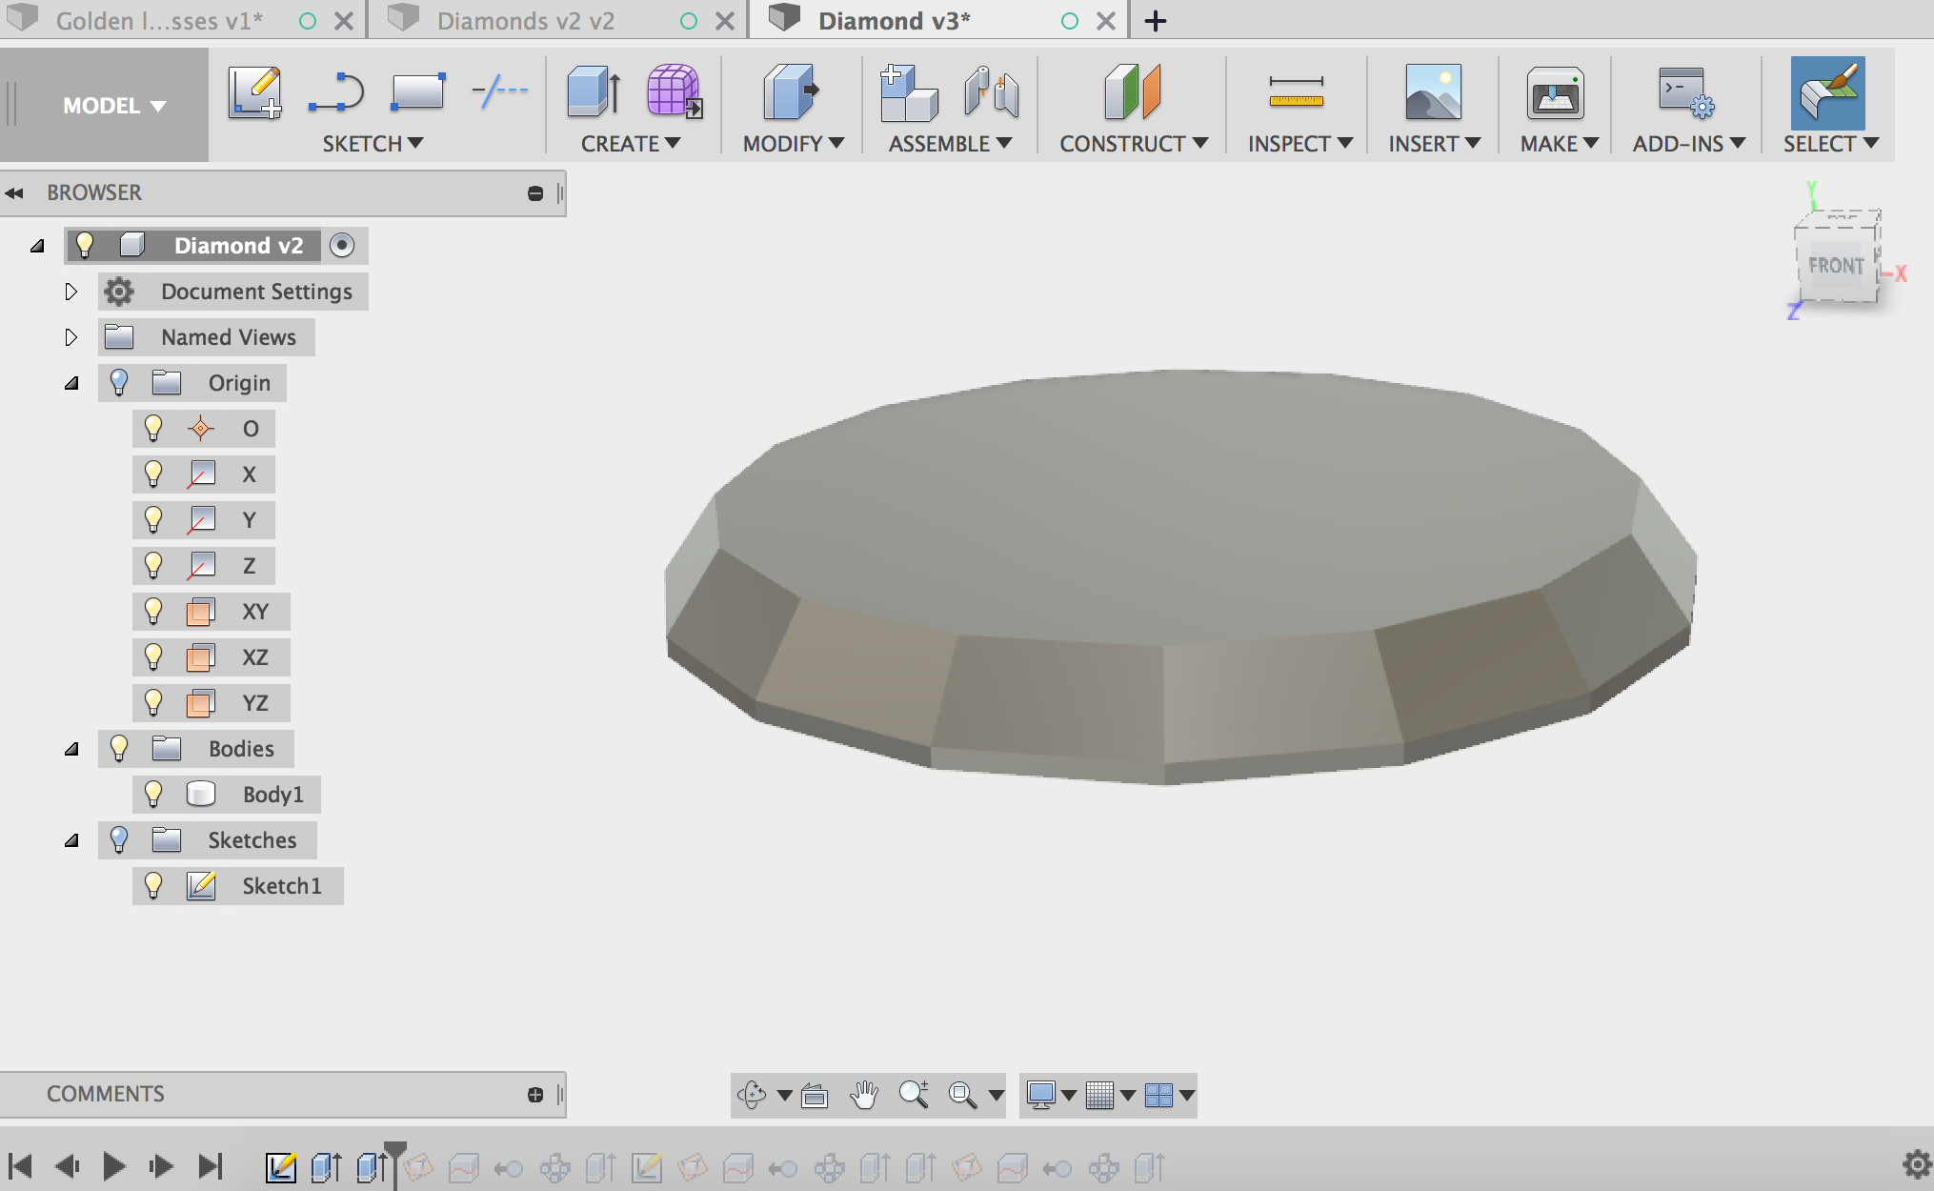Show the XY origin plane

point(155,611)
